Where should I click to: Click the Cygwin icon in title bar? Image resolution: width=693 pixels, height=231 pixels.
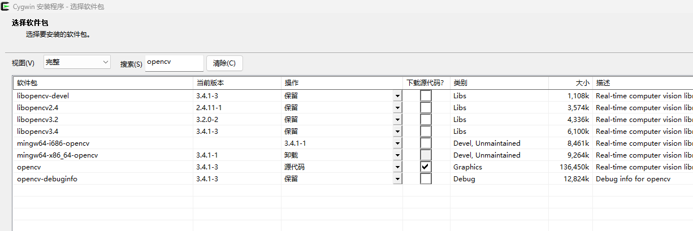pos(5,7)
